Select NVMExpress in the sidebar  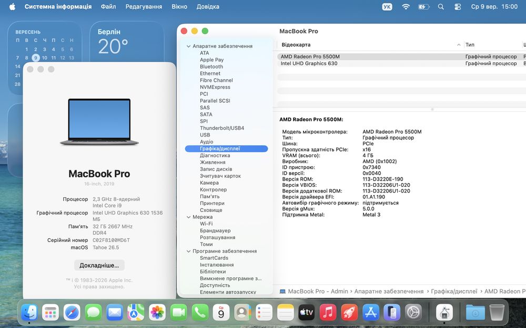[215, 87]
